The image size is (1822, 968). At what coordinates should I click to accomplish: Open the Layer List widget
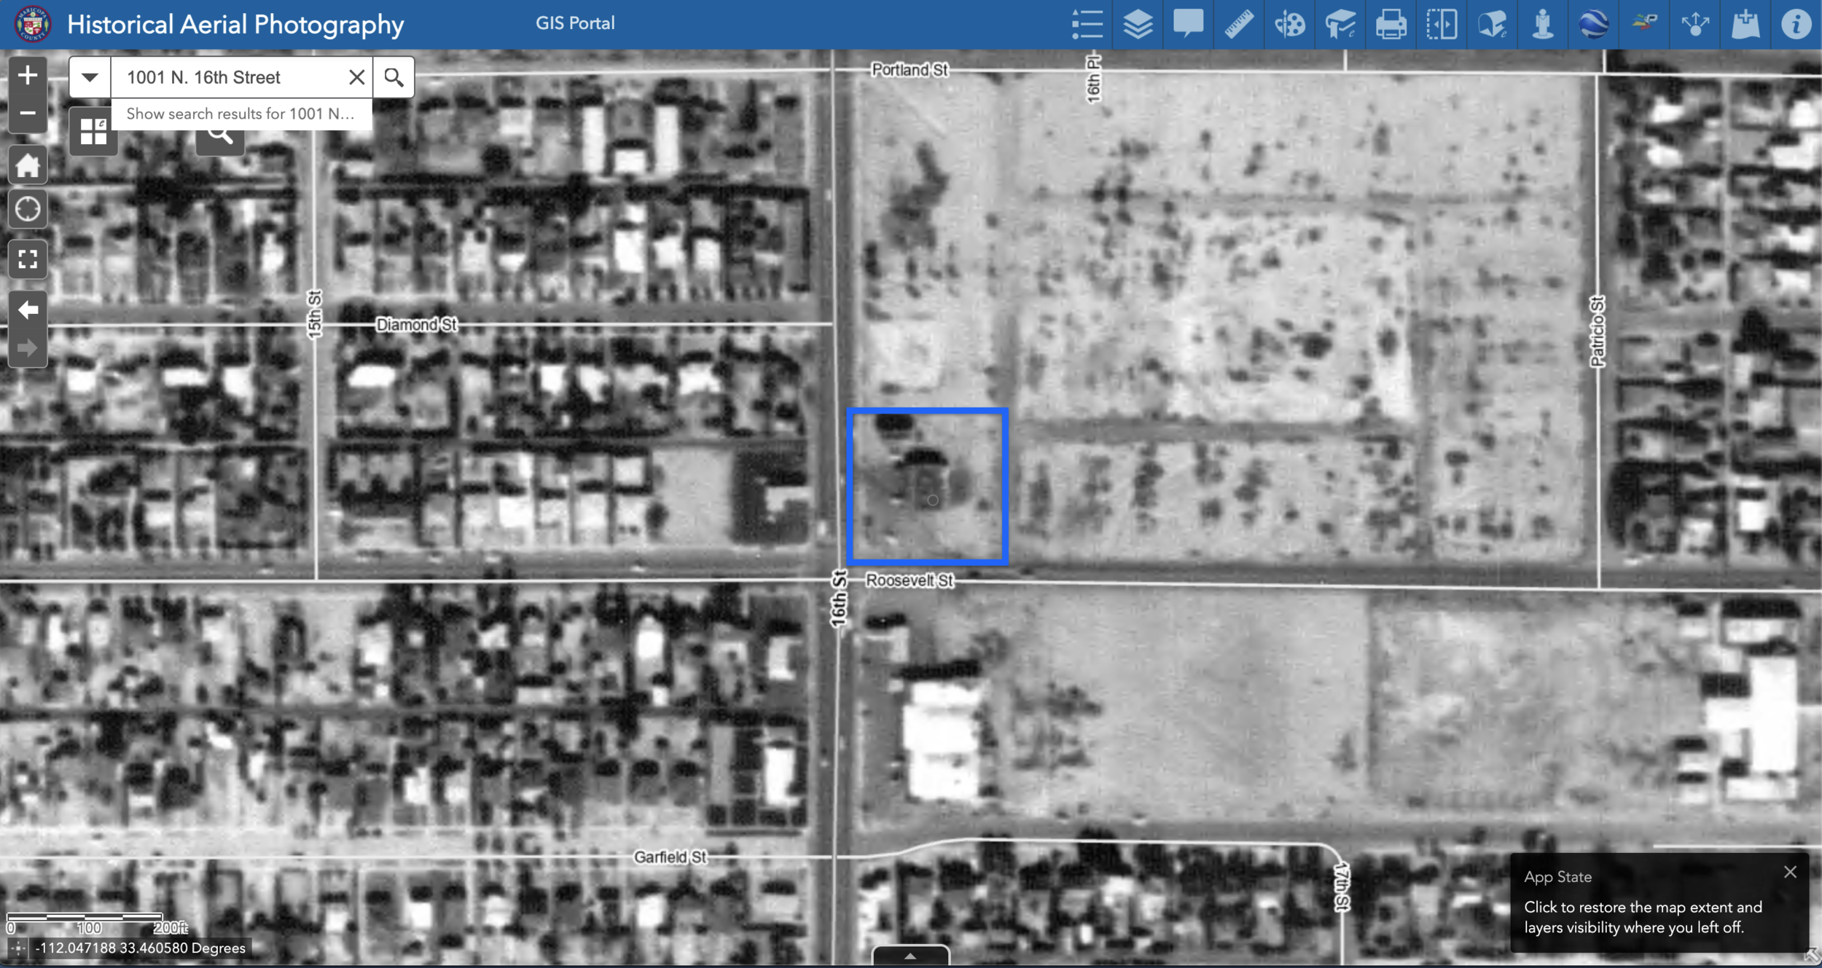pyautogui.click(x=1138, y=25)
